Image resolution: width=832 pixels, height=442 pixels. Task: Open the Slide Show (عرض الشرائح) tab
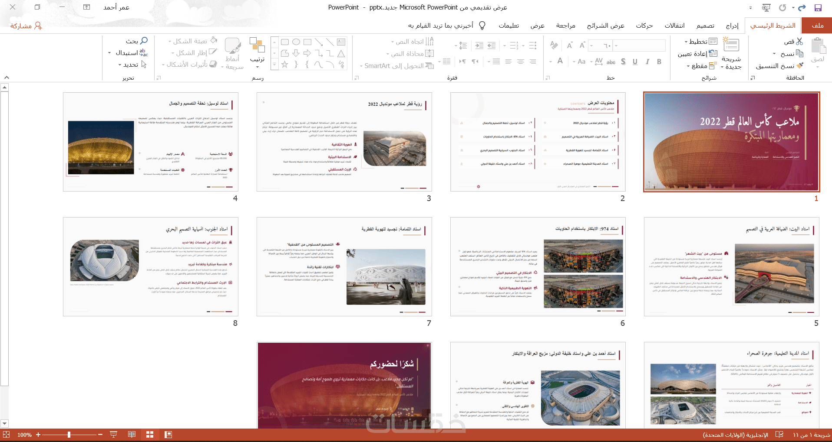click(x=605, y=26)
